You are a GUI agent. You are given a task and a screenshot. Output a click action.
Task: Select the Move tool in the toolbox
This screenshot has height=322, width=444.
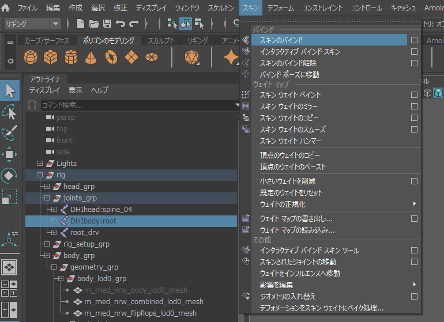(10, 154)
